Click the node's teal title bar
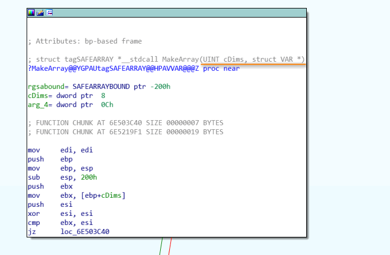The image size is (390, 255). [170, 12]
